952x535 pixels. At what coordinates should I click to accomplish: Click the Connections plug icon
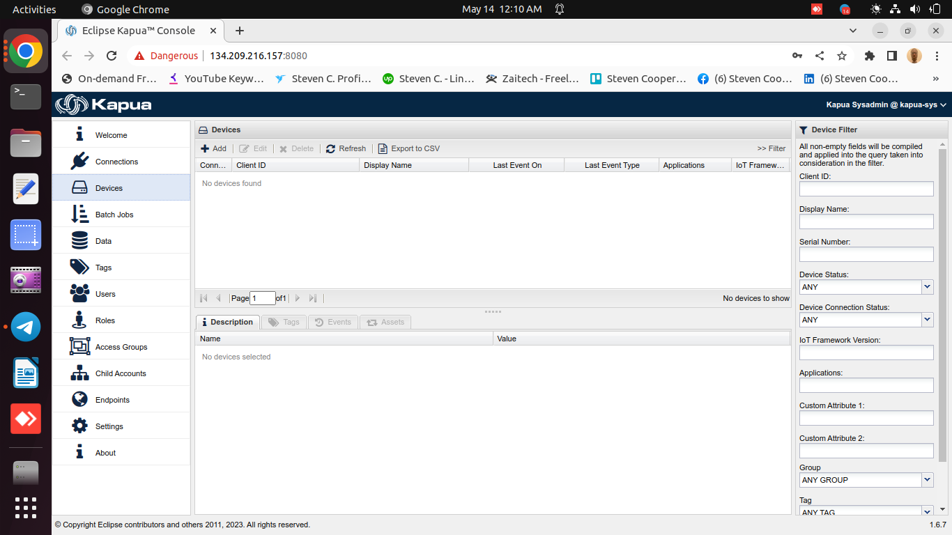click(80, 161)
